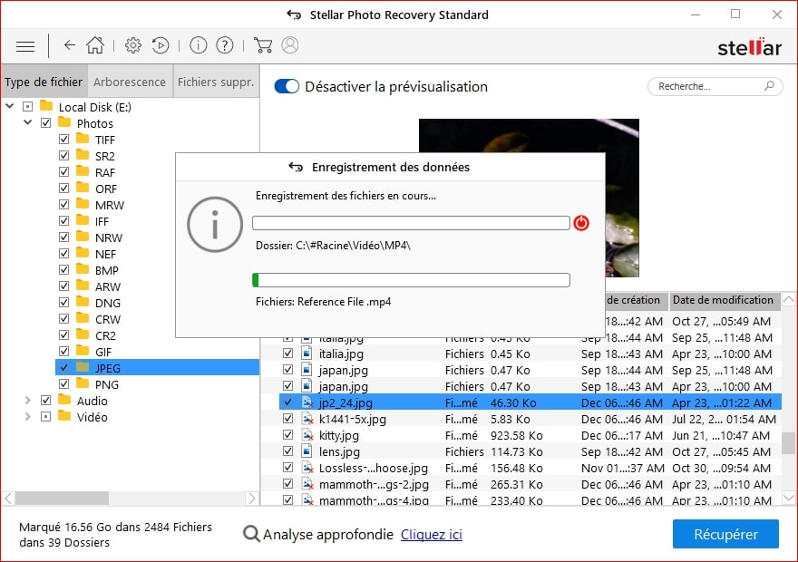798x562 pixels.
Task: Select the Lossless-...hoose.jpg file row
Action: pyautogui.click(x=530, y=468)
